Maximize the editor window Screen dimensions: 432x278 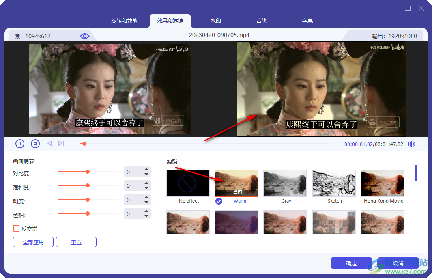click(408, 8)
